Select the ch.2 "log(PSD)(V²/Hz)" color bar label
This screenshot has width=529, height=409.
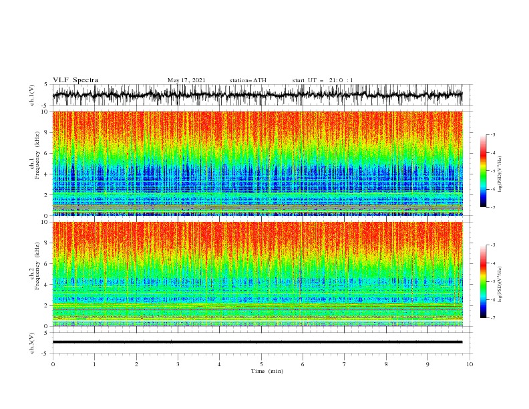tap(500, 285)
